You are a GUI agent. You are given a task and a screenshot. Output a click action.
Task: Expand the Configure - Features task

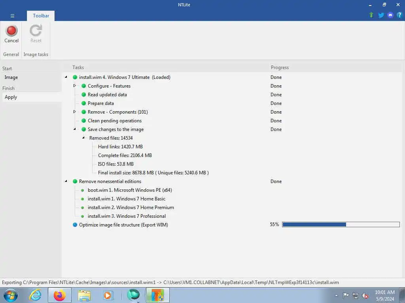point(75,86)
